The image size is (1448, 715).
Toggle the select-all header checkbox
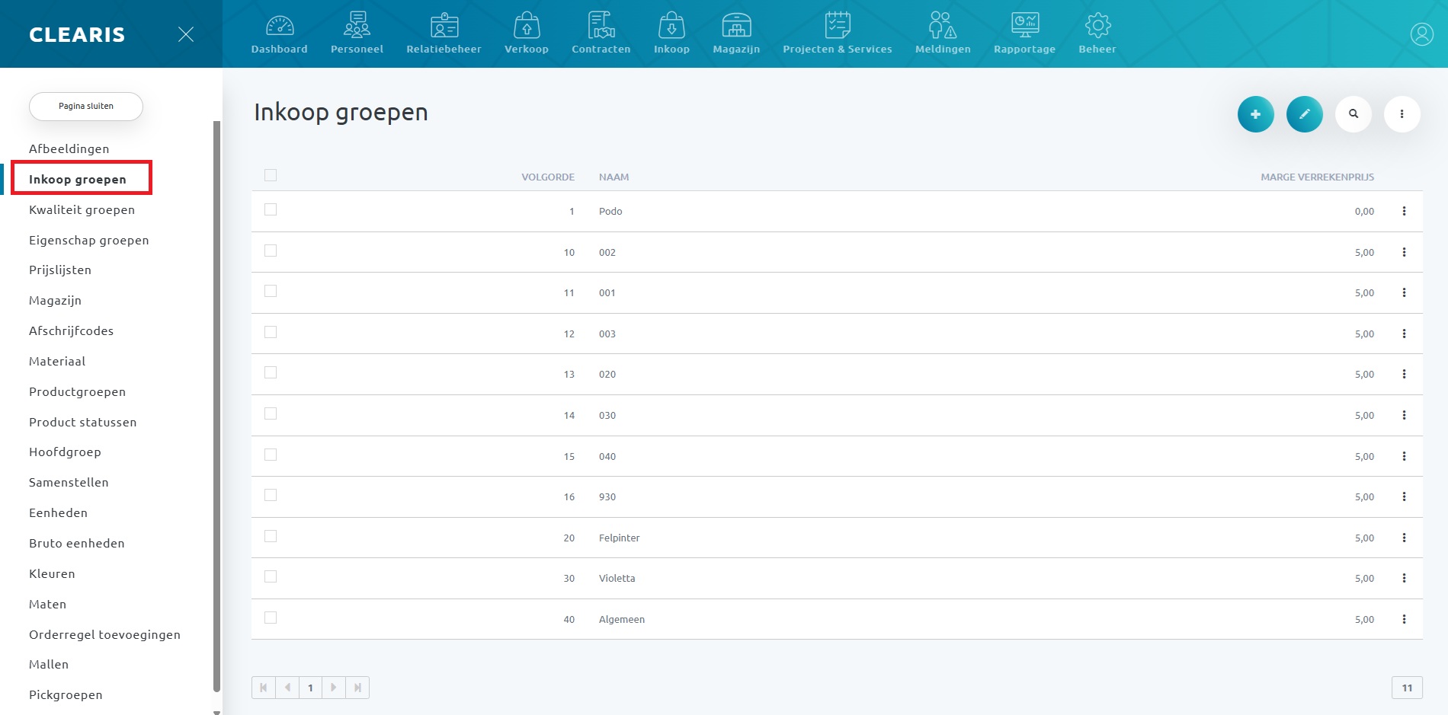pyautogui.click(x=271, y=176)
